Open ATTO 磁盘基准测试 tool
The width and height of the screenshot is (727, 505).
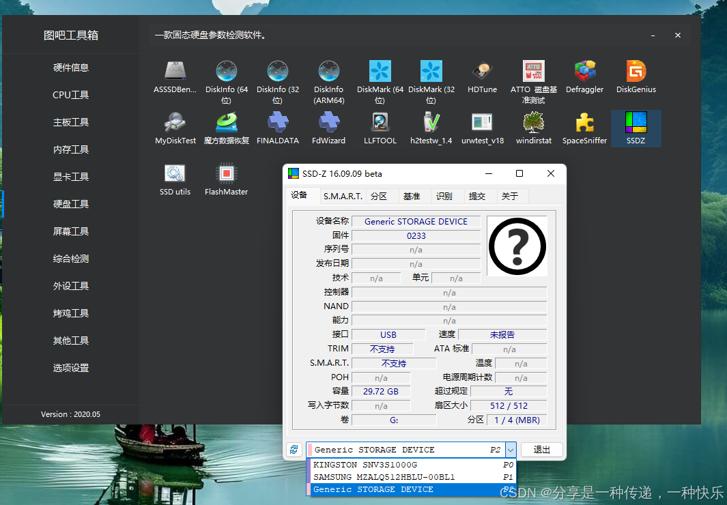533,71
